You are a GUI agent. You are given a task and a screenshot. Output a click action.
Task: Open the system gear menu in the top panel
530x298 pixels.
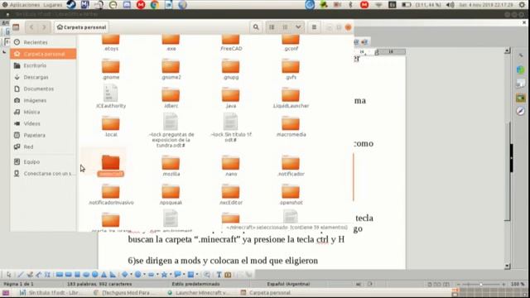coord(522,5)
